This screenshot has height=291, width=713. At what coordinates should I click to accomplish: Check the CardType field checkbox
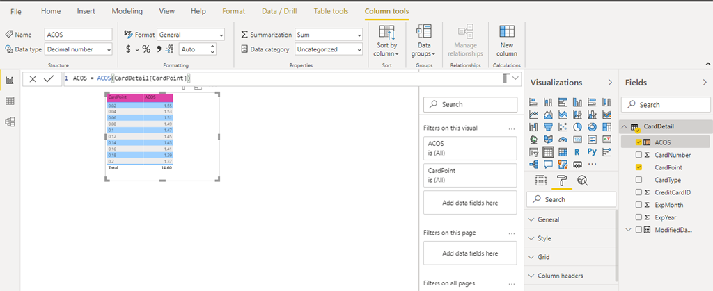tap(639, 180)
